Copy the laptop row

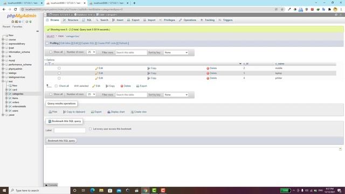coord(152,73)
